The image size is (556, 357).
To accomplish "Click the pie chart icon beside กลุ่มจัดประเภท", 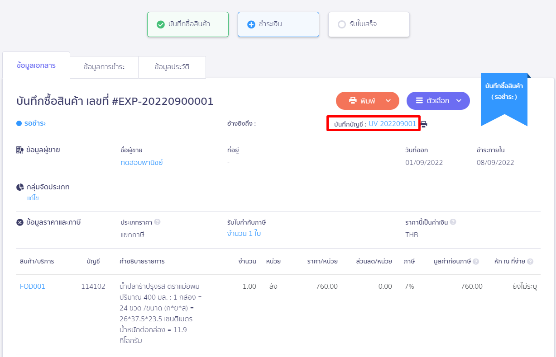I will coord(20,187).
